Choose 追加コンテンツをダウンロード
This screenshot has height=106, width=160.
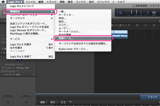pyautogui.click(x=31, y=24)
